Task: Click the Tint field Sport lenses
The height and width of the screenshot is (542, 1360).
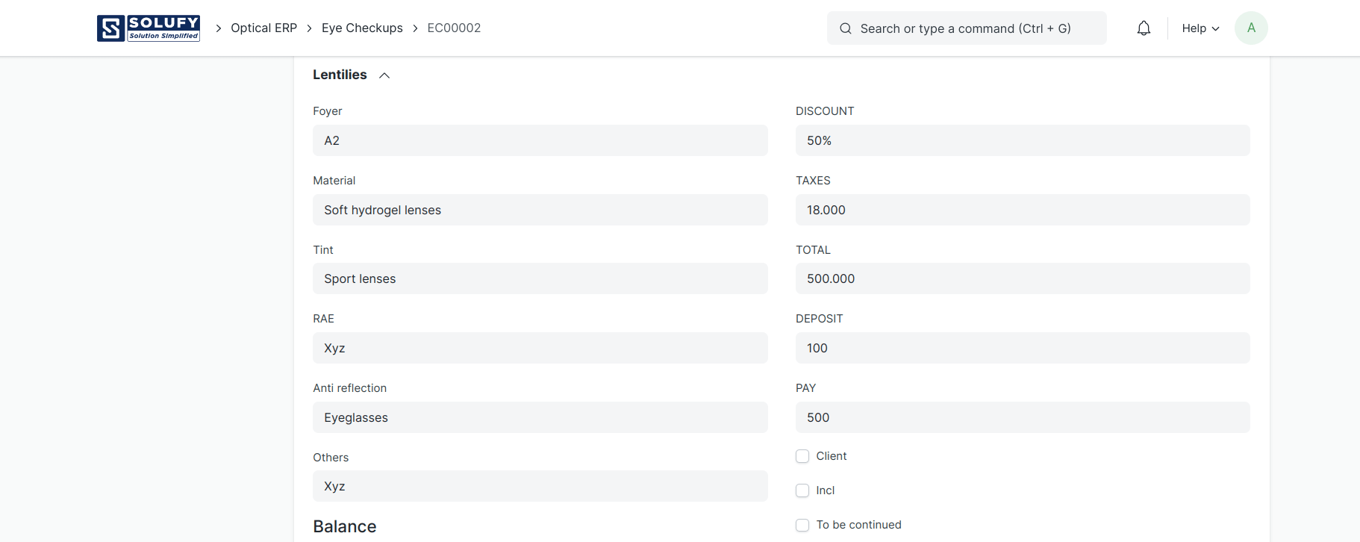Action: click(x=540, y=278)
